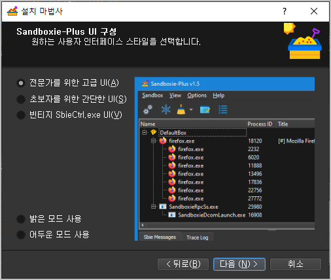Click the sandbox logo in header banner
The width and height of the screenshot is (331, 280).
click(303, 41)
